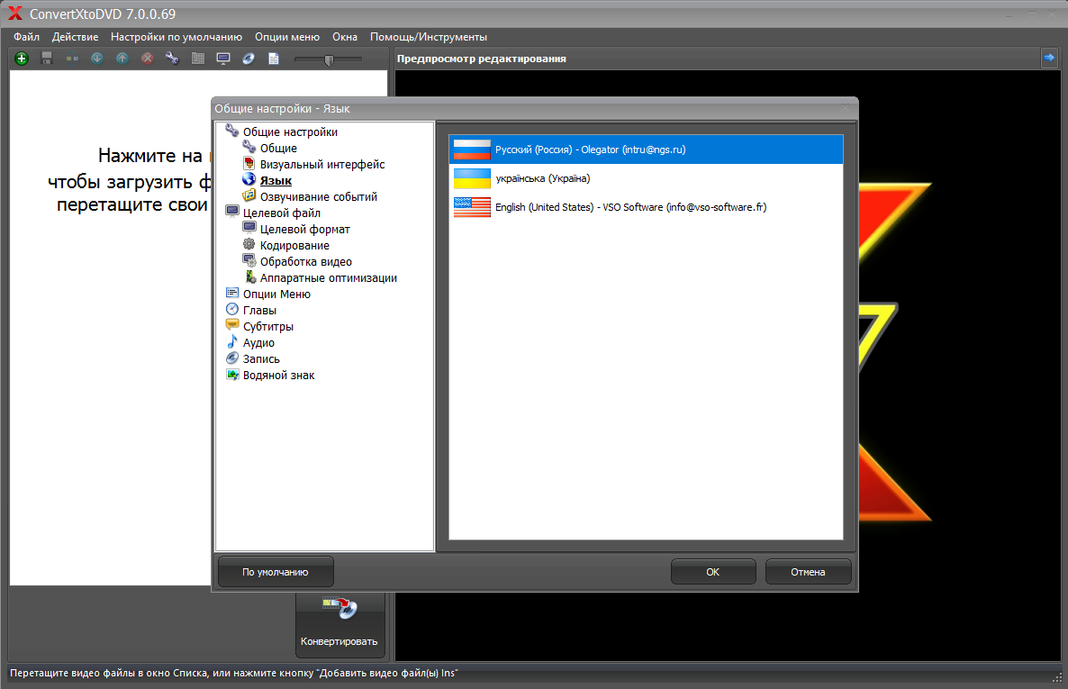This screenshot has width=1068, height=689.
Task: Close the Общие настройки - Язык dialog
Action: point(846,108)
